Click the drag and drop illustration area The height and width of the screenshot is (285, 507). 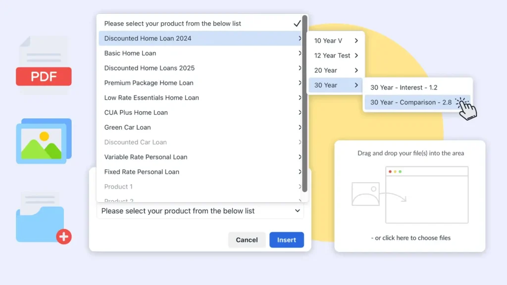click(x=410, y=195)
